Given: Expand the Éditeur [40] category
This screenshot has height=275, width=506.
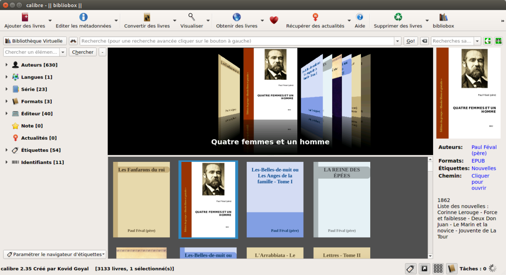Looking at the screenshot, I should (x=6, y=114).
